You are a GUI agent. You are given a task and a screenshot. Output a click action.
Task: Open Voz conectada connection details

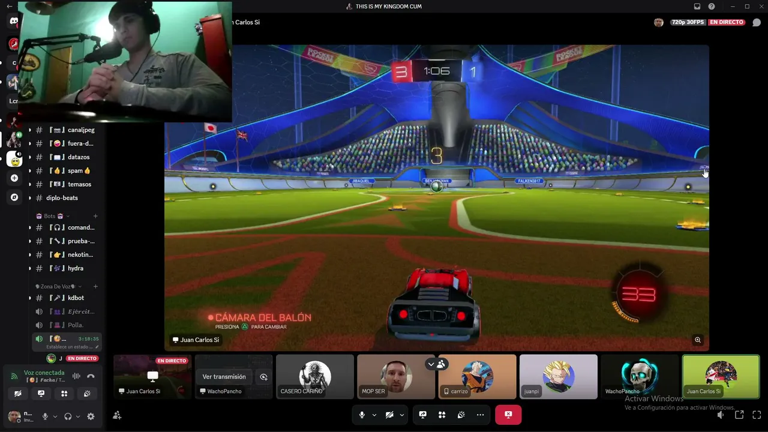44,373
